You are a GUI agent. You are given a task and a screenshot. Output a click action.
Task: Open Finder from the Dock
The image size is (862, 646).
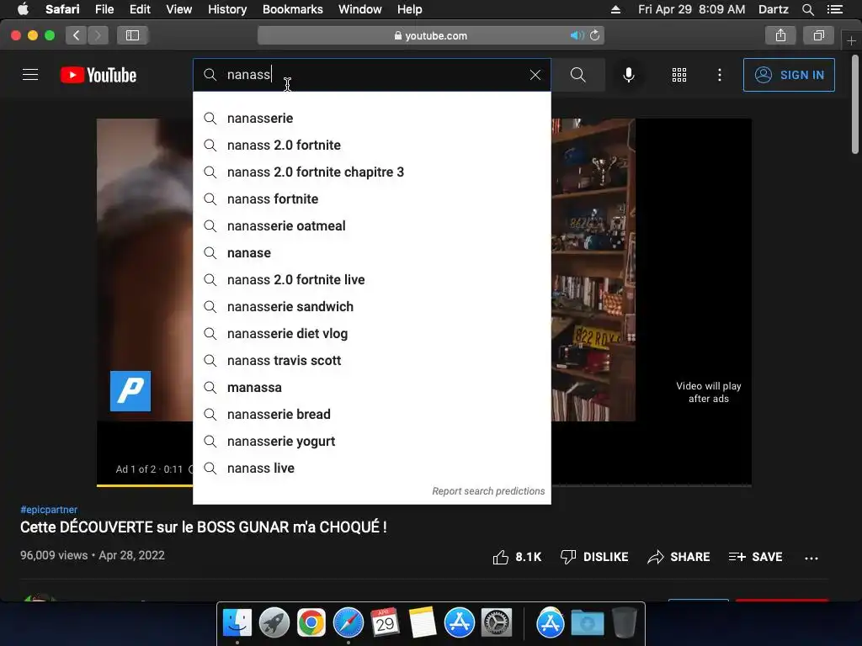pyautogui.click(x=237, y=622)
